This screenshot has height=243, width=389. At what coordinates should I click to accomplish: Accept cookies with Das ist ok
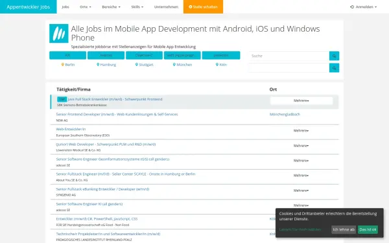coord(368,229)
